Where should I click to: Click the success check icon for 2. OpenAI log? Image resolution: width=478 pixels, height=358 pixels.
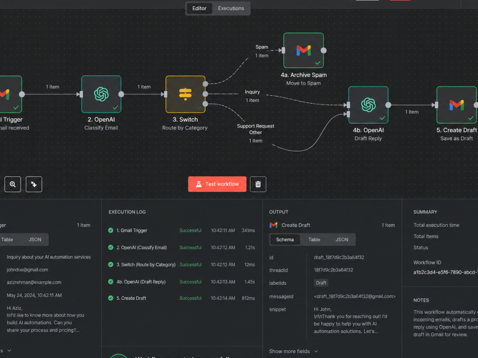point(111,247)
